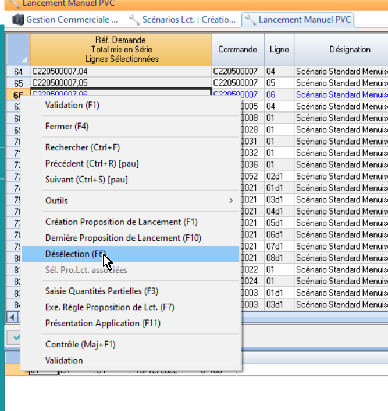
Task: Click the grid select-all corner triangle
Action: [24, 59]
